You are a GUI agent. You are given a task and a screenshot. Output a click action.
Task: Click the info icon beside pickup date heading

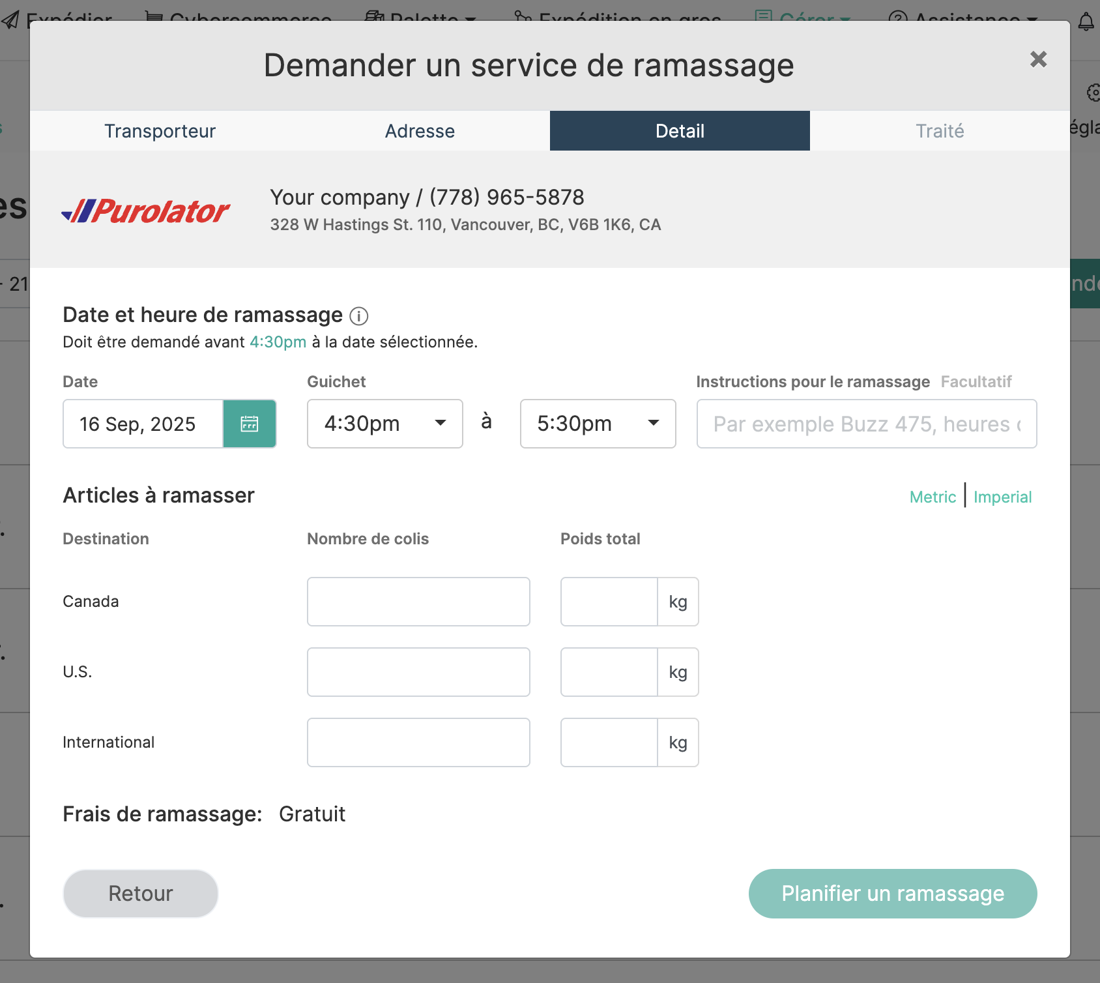click(x=359, y=316)
